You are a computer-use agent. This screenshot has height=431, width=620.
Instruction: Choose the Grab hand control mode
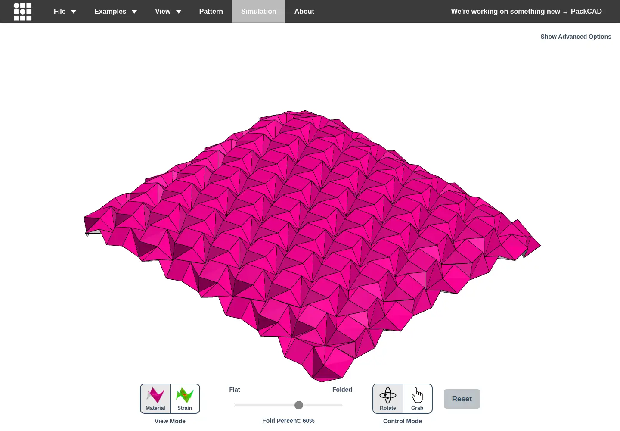417,399
